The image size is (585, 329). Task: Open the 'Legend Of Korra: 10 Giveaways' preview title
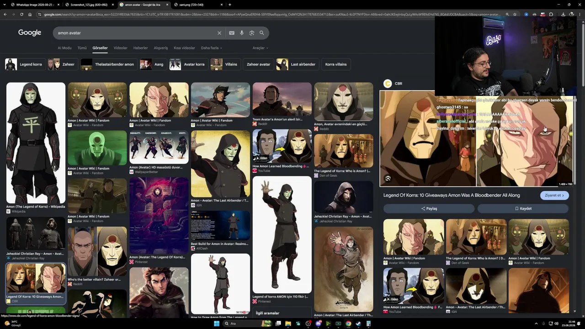click(x=452, y=195)
